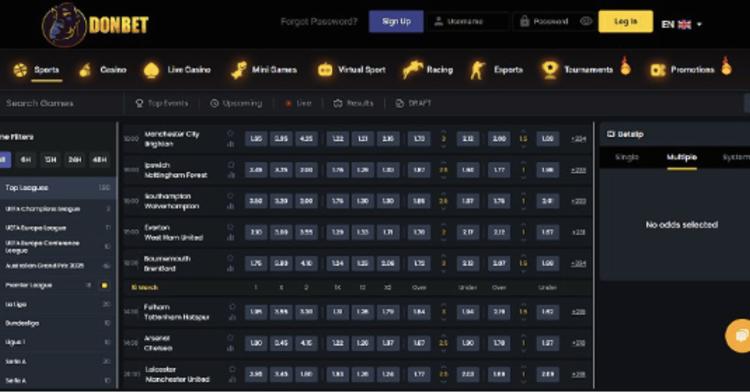Click the Promotions gift icon
This screenshot has width=750, height=392.
[657, 70]
